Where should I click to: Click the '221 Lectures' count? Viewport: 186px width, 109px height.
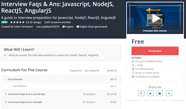[x=92, y=71]
